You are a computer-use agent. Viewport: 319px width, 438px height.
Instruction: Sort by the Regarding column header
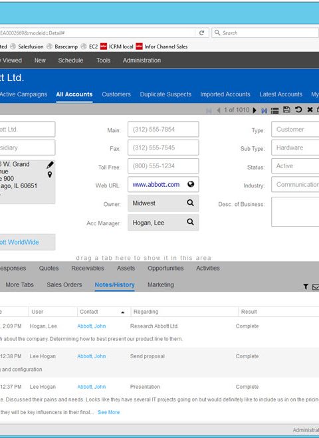(x=185, y=312)
